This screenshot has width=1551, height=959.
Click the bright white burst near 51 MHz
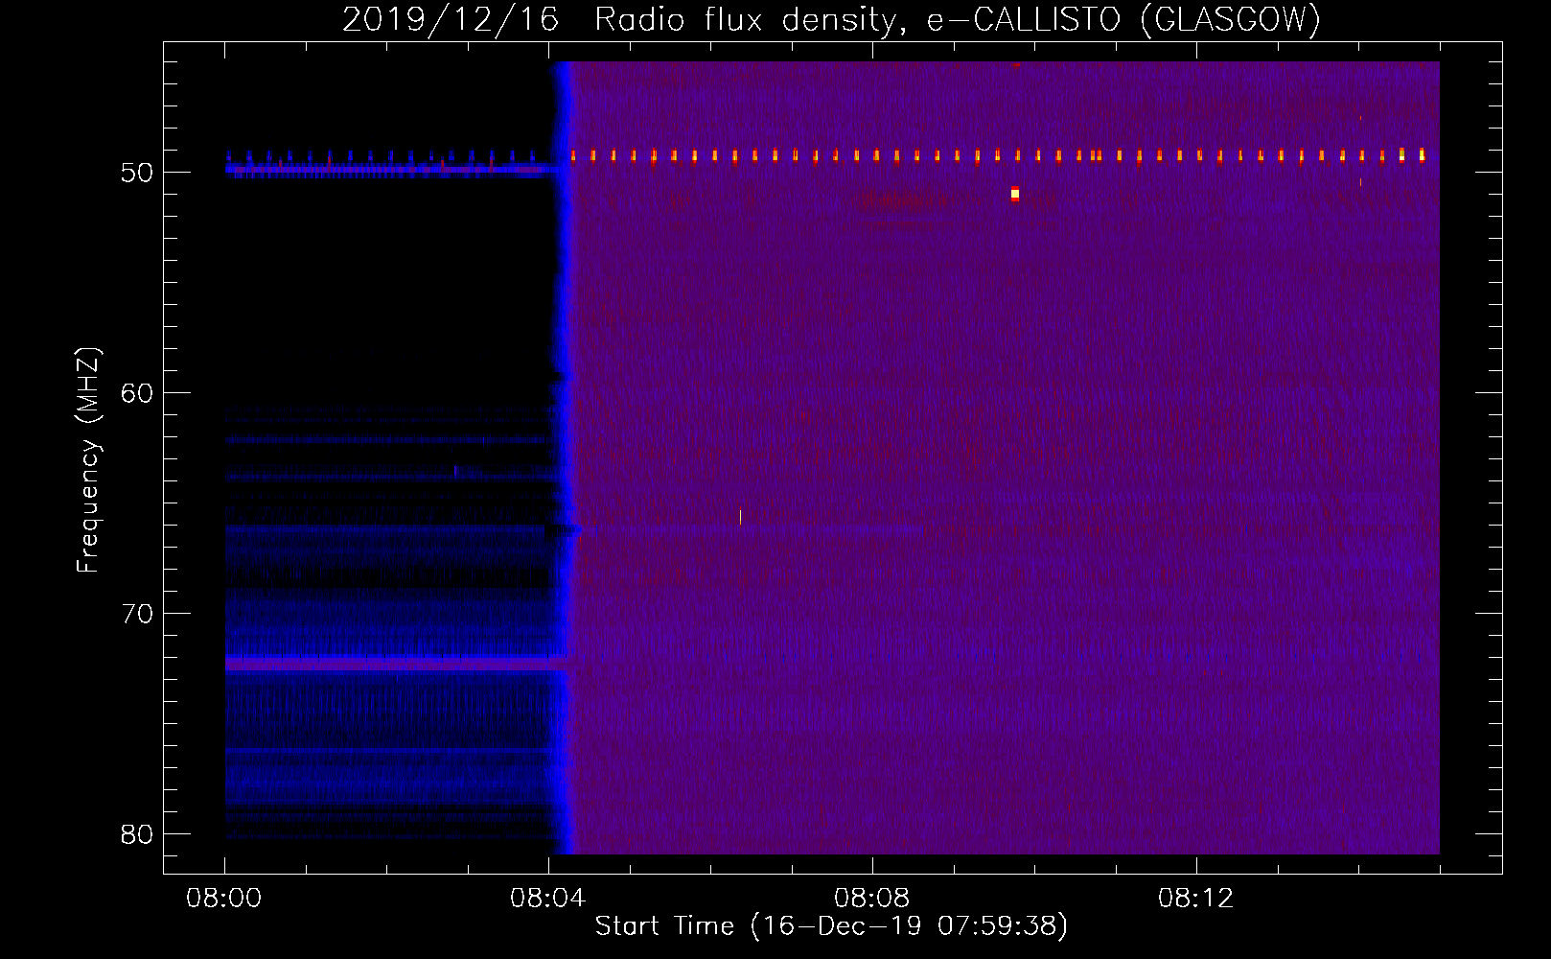(1015, 194)
